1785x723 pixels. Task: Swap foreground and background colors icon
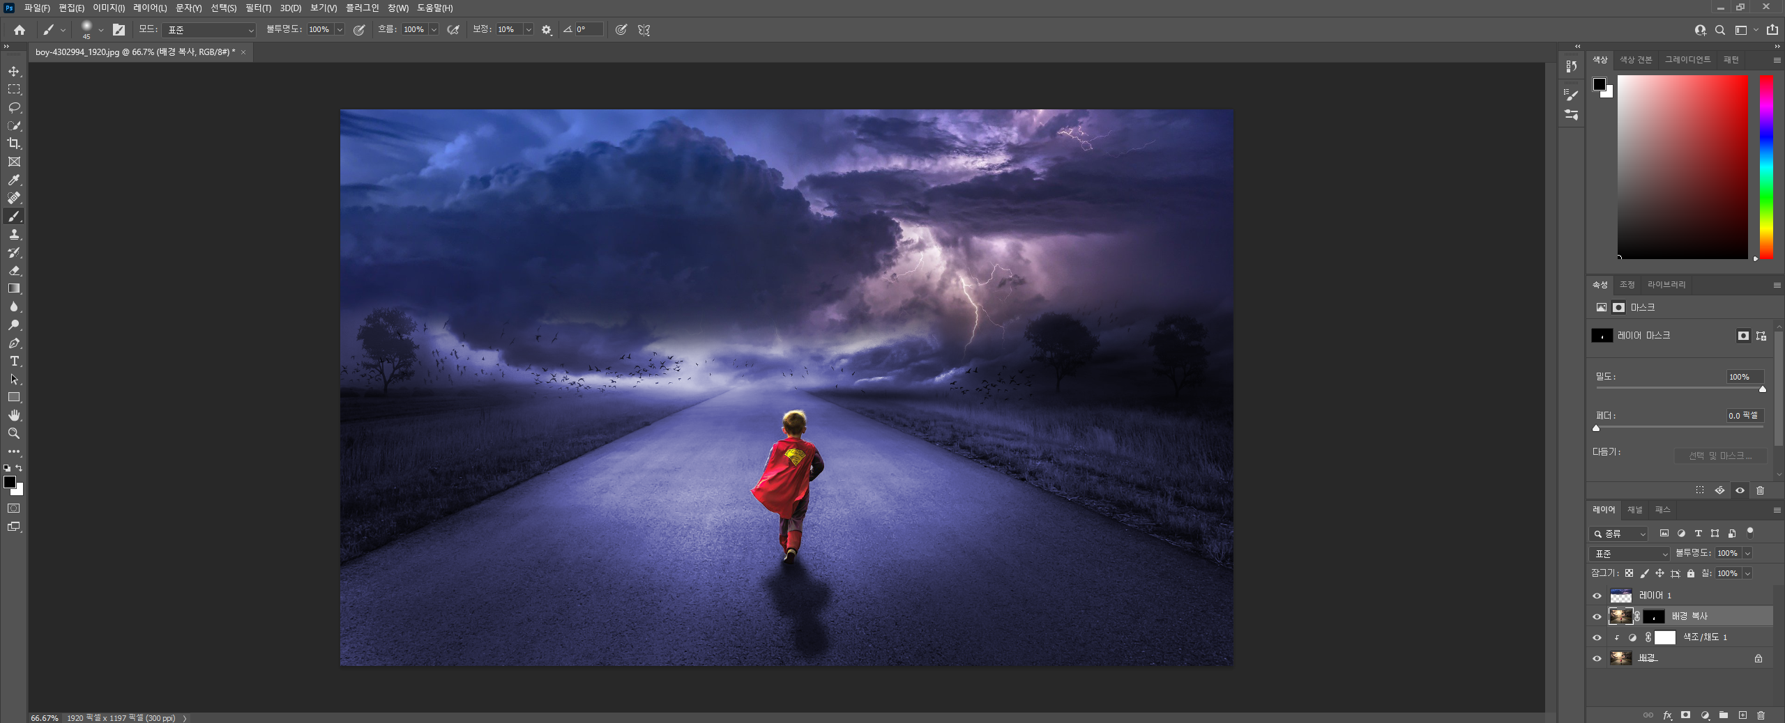coord(20,468)
